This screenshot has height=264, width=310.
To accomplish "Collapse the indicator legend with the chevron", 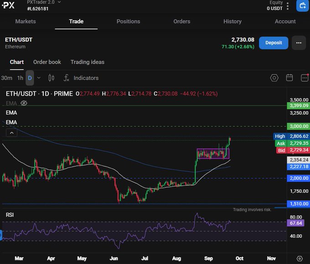I will pos(12,133).
